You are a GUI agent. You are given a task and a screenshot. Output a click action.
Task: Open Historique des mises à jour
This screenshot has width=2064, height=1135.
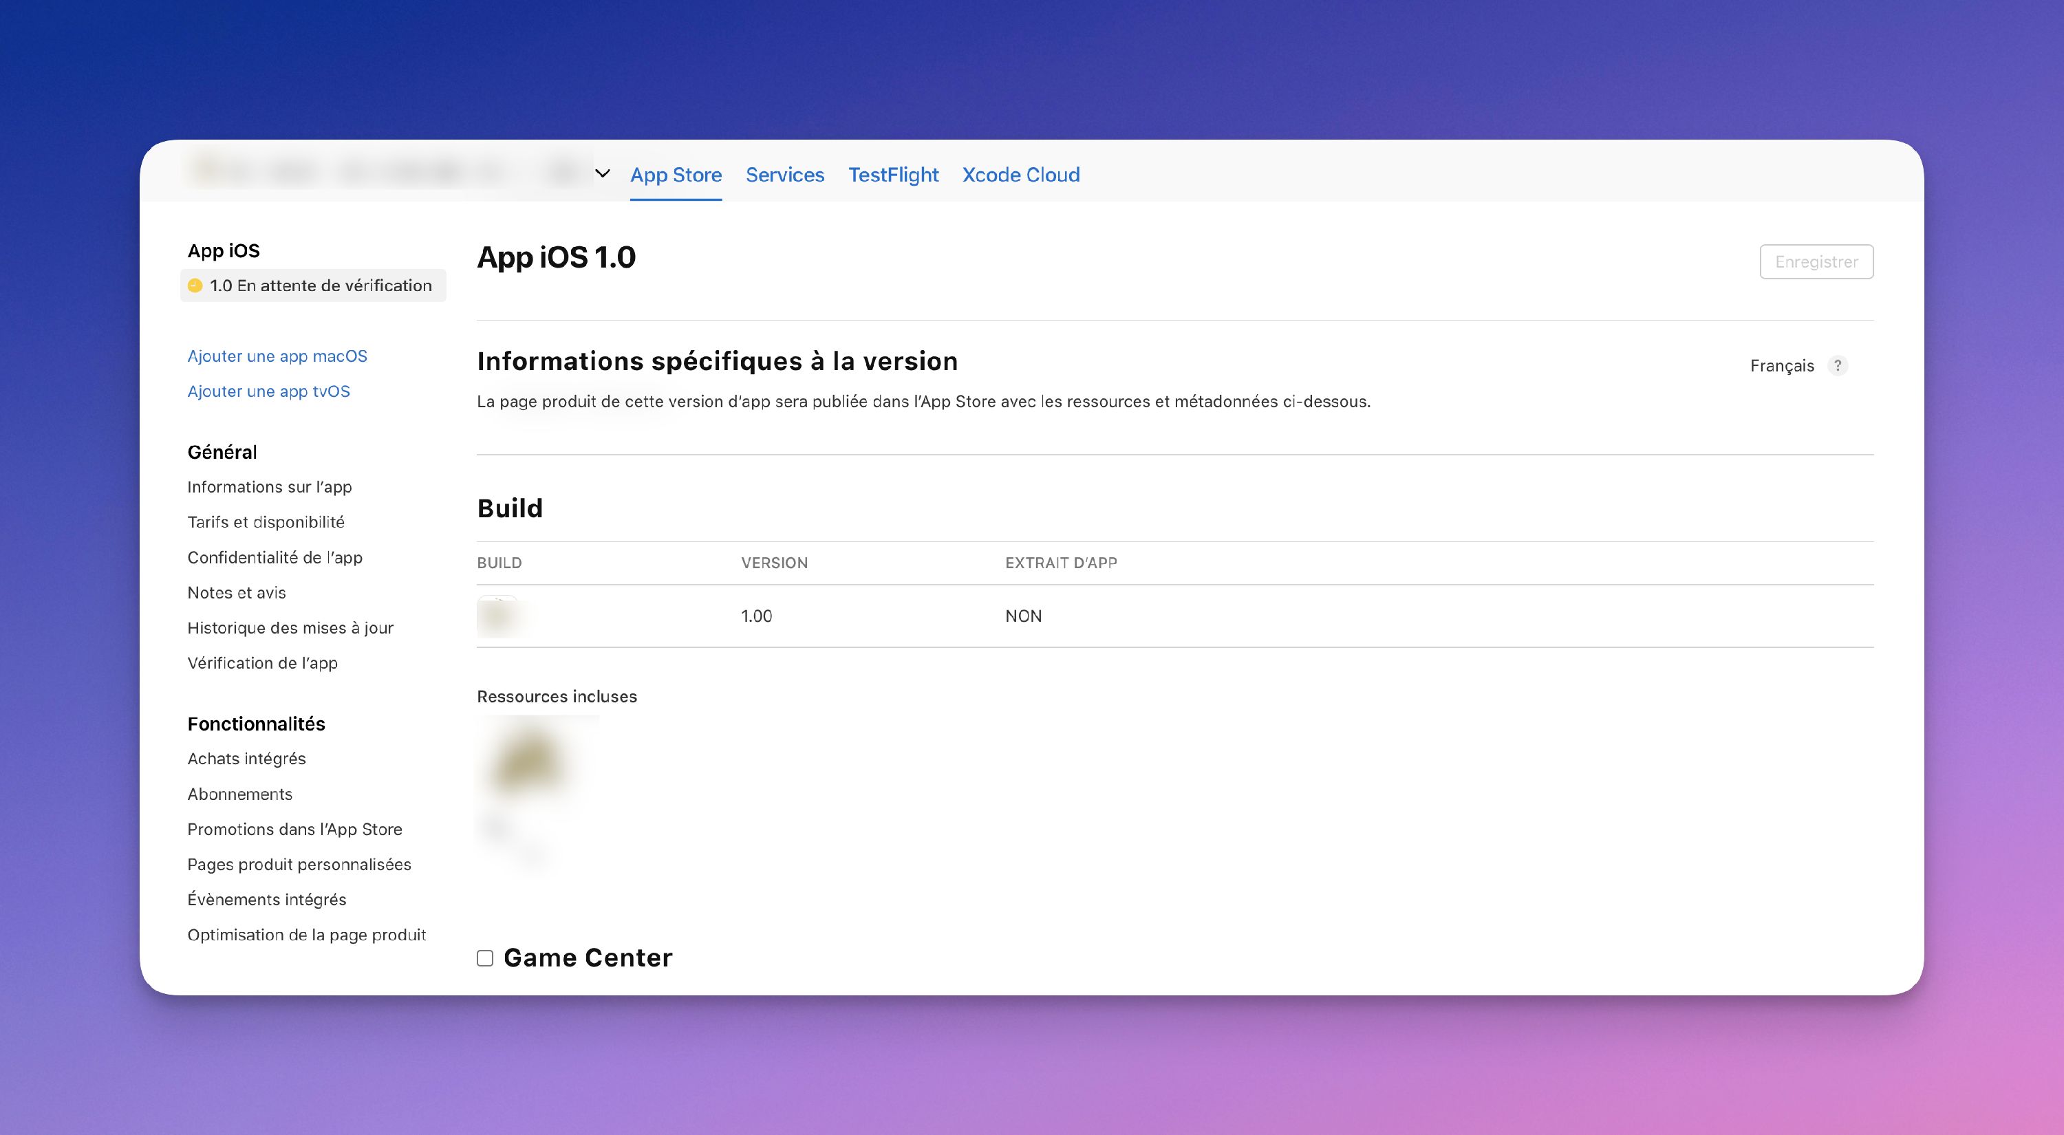(x=290, y=627)
